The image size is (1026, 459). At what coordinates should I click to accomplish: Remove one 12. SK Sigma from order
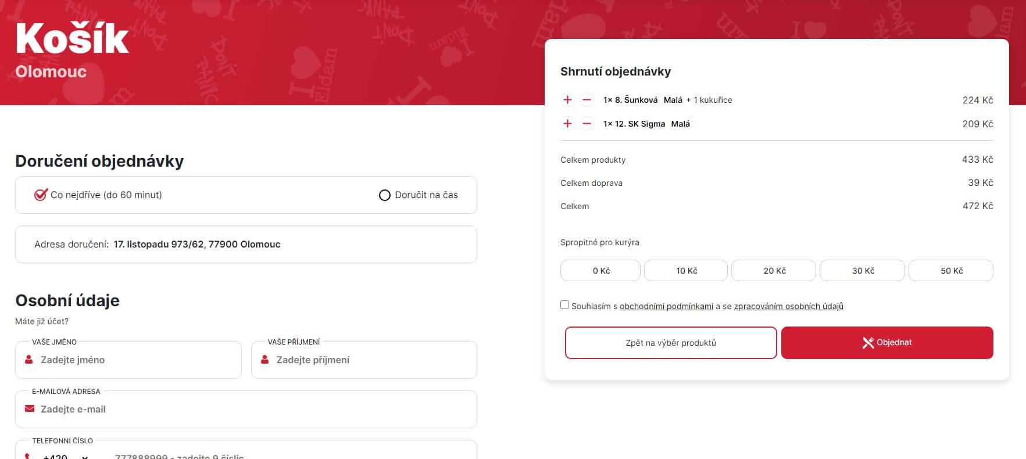click(x=587, y=124)
